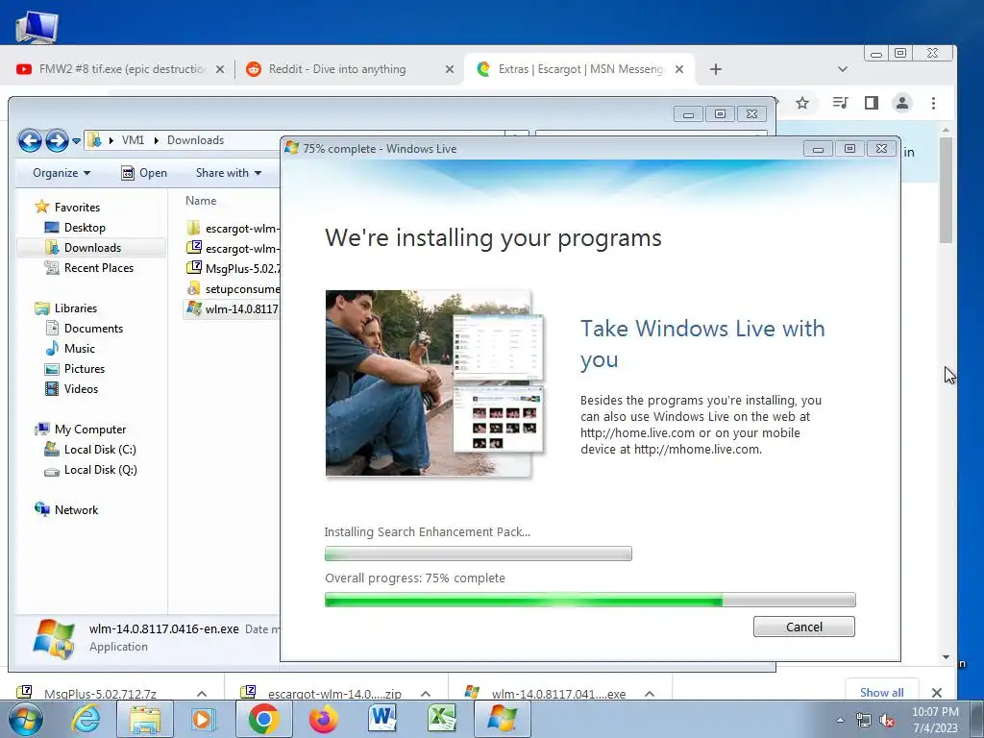Open escargot-wlm zip download options chevron

click(426, 694)
